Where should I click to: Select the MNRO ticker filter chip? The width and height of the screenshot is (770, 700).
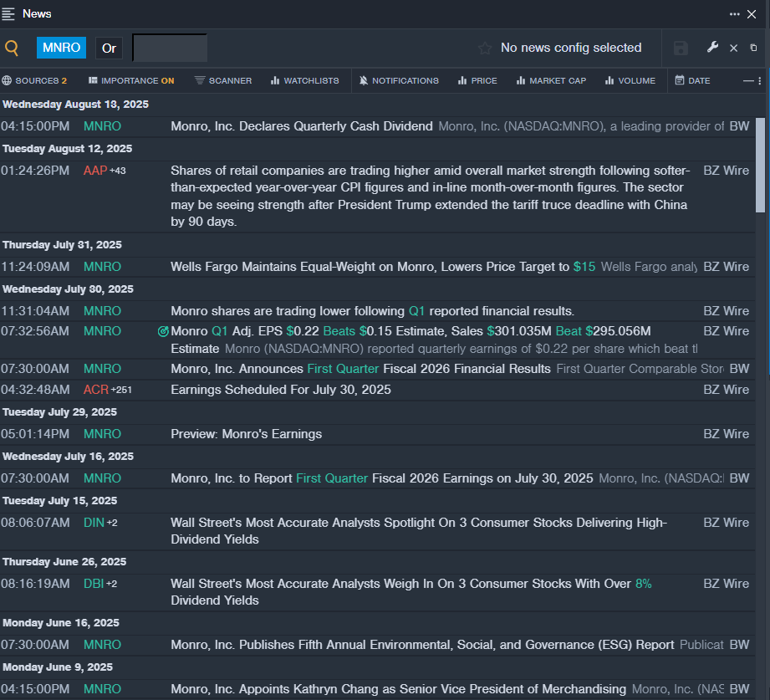(61, 48)
